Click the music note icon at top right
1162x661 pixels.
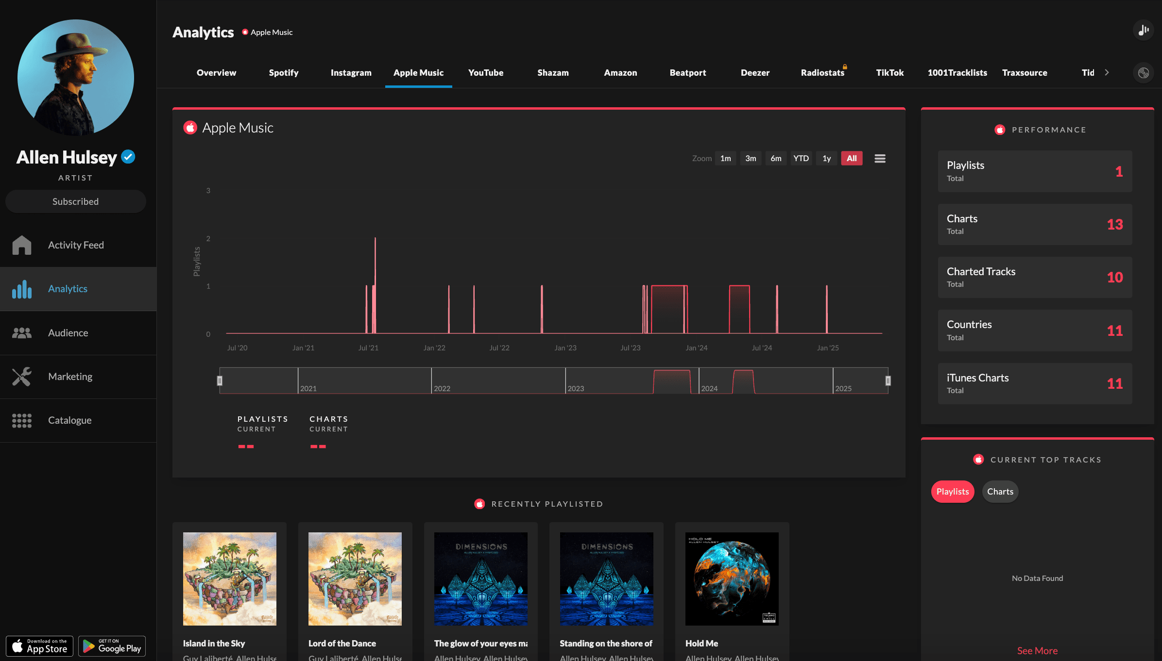point(1143,30)
